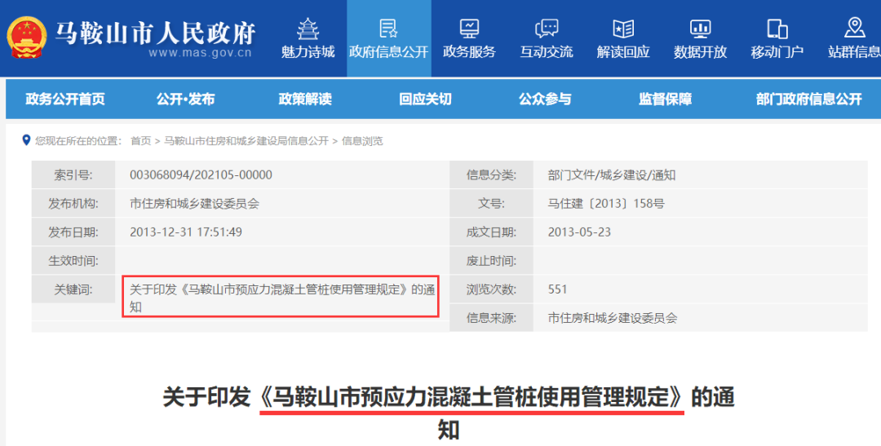Open the 政务服务 monitor icon
Screen dimensions: 881x446
(x=469, y=29)
